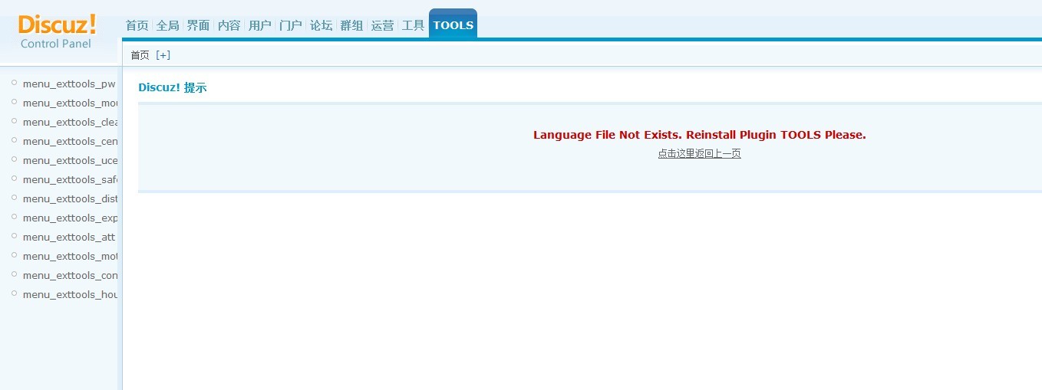Open the 论坛 top menu

pyautogui.click(x=322, y=25)
